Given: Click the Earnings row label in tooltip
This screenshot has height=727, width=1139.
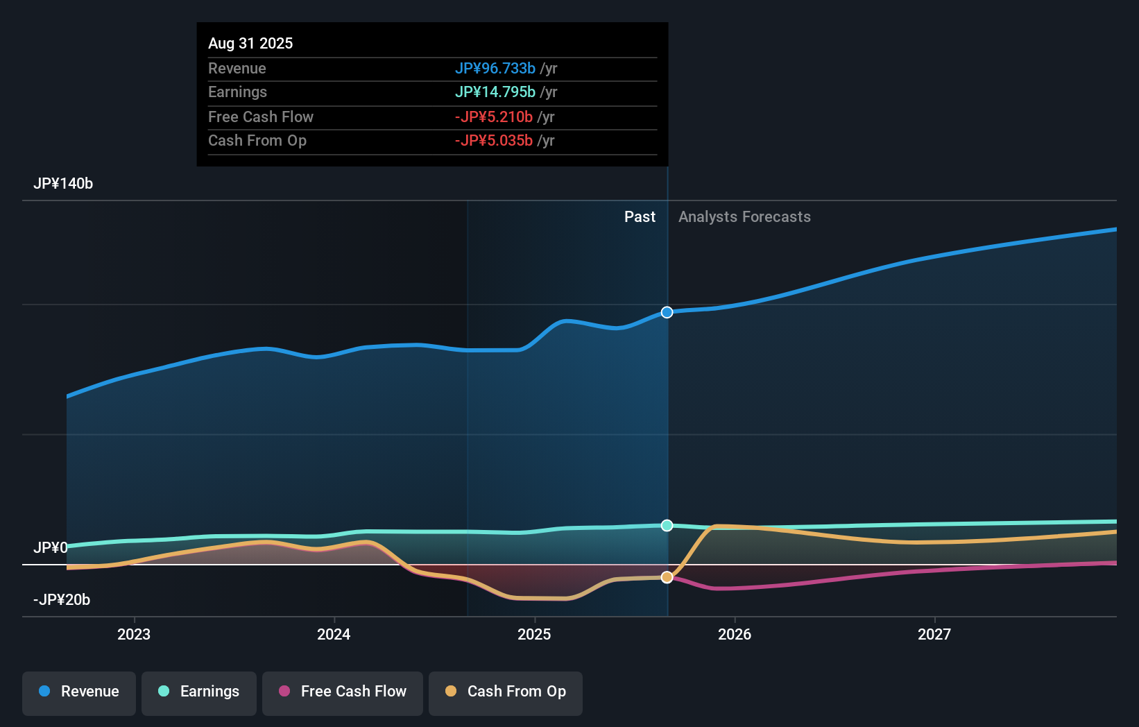Looking at the screenshot, I should pyautogui.click(x=237, y=92).
